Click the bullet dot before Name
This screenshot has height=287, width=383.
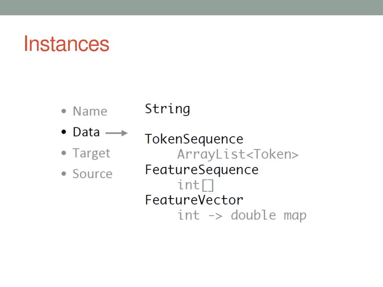tap(64, 111)
